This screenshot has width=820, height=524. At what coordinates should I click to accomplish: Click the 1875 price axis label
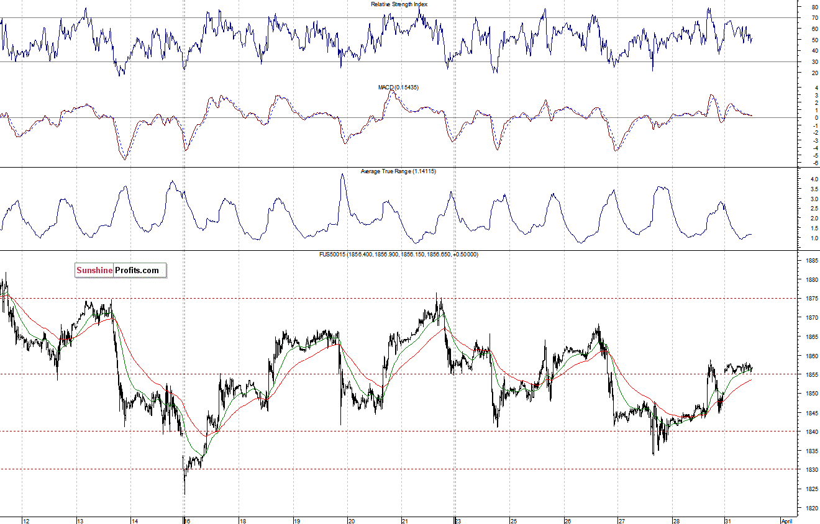(x=812, y=299)
